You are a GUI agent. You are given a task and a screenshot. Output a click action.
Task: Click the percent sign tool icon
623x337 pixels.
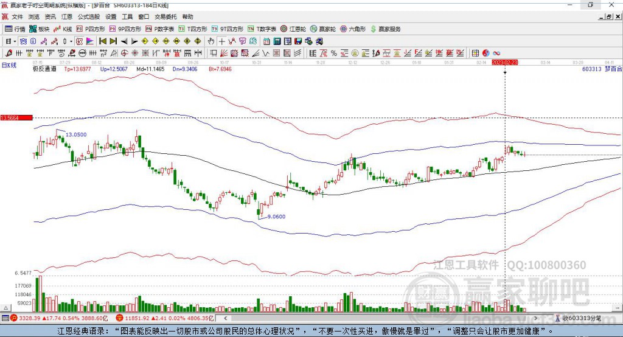pos(334,53)
